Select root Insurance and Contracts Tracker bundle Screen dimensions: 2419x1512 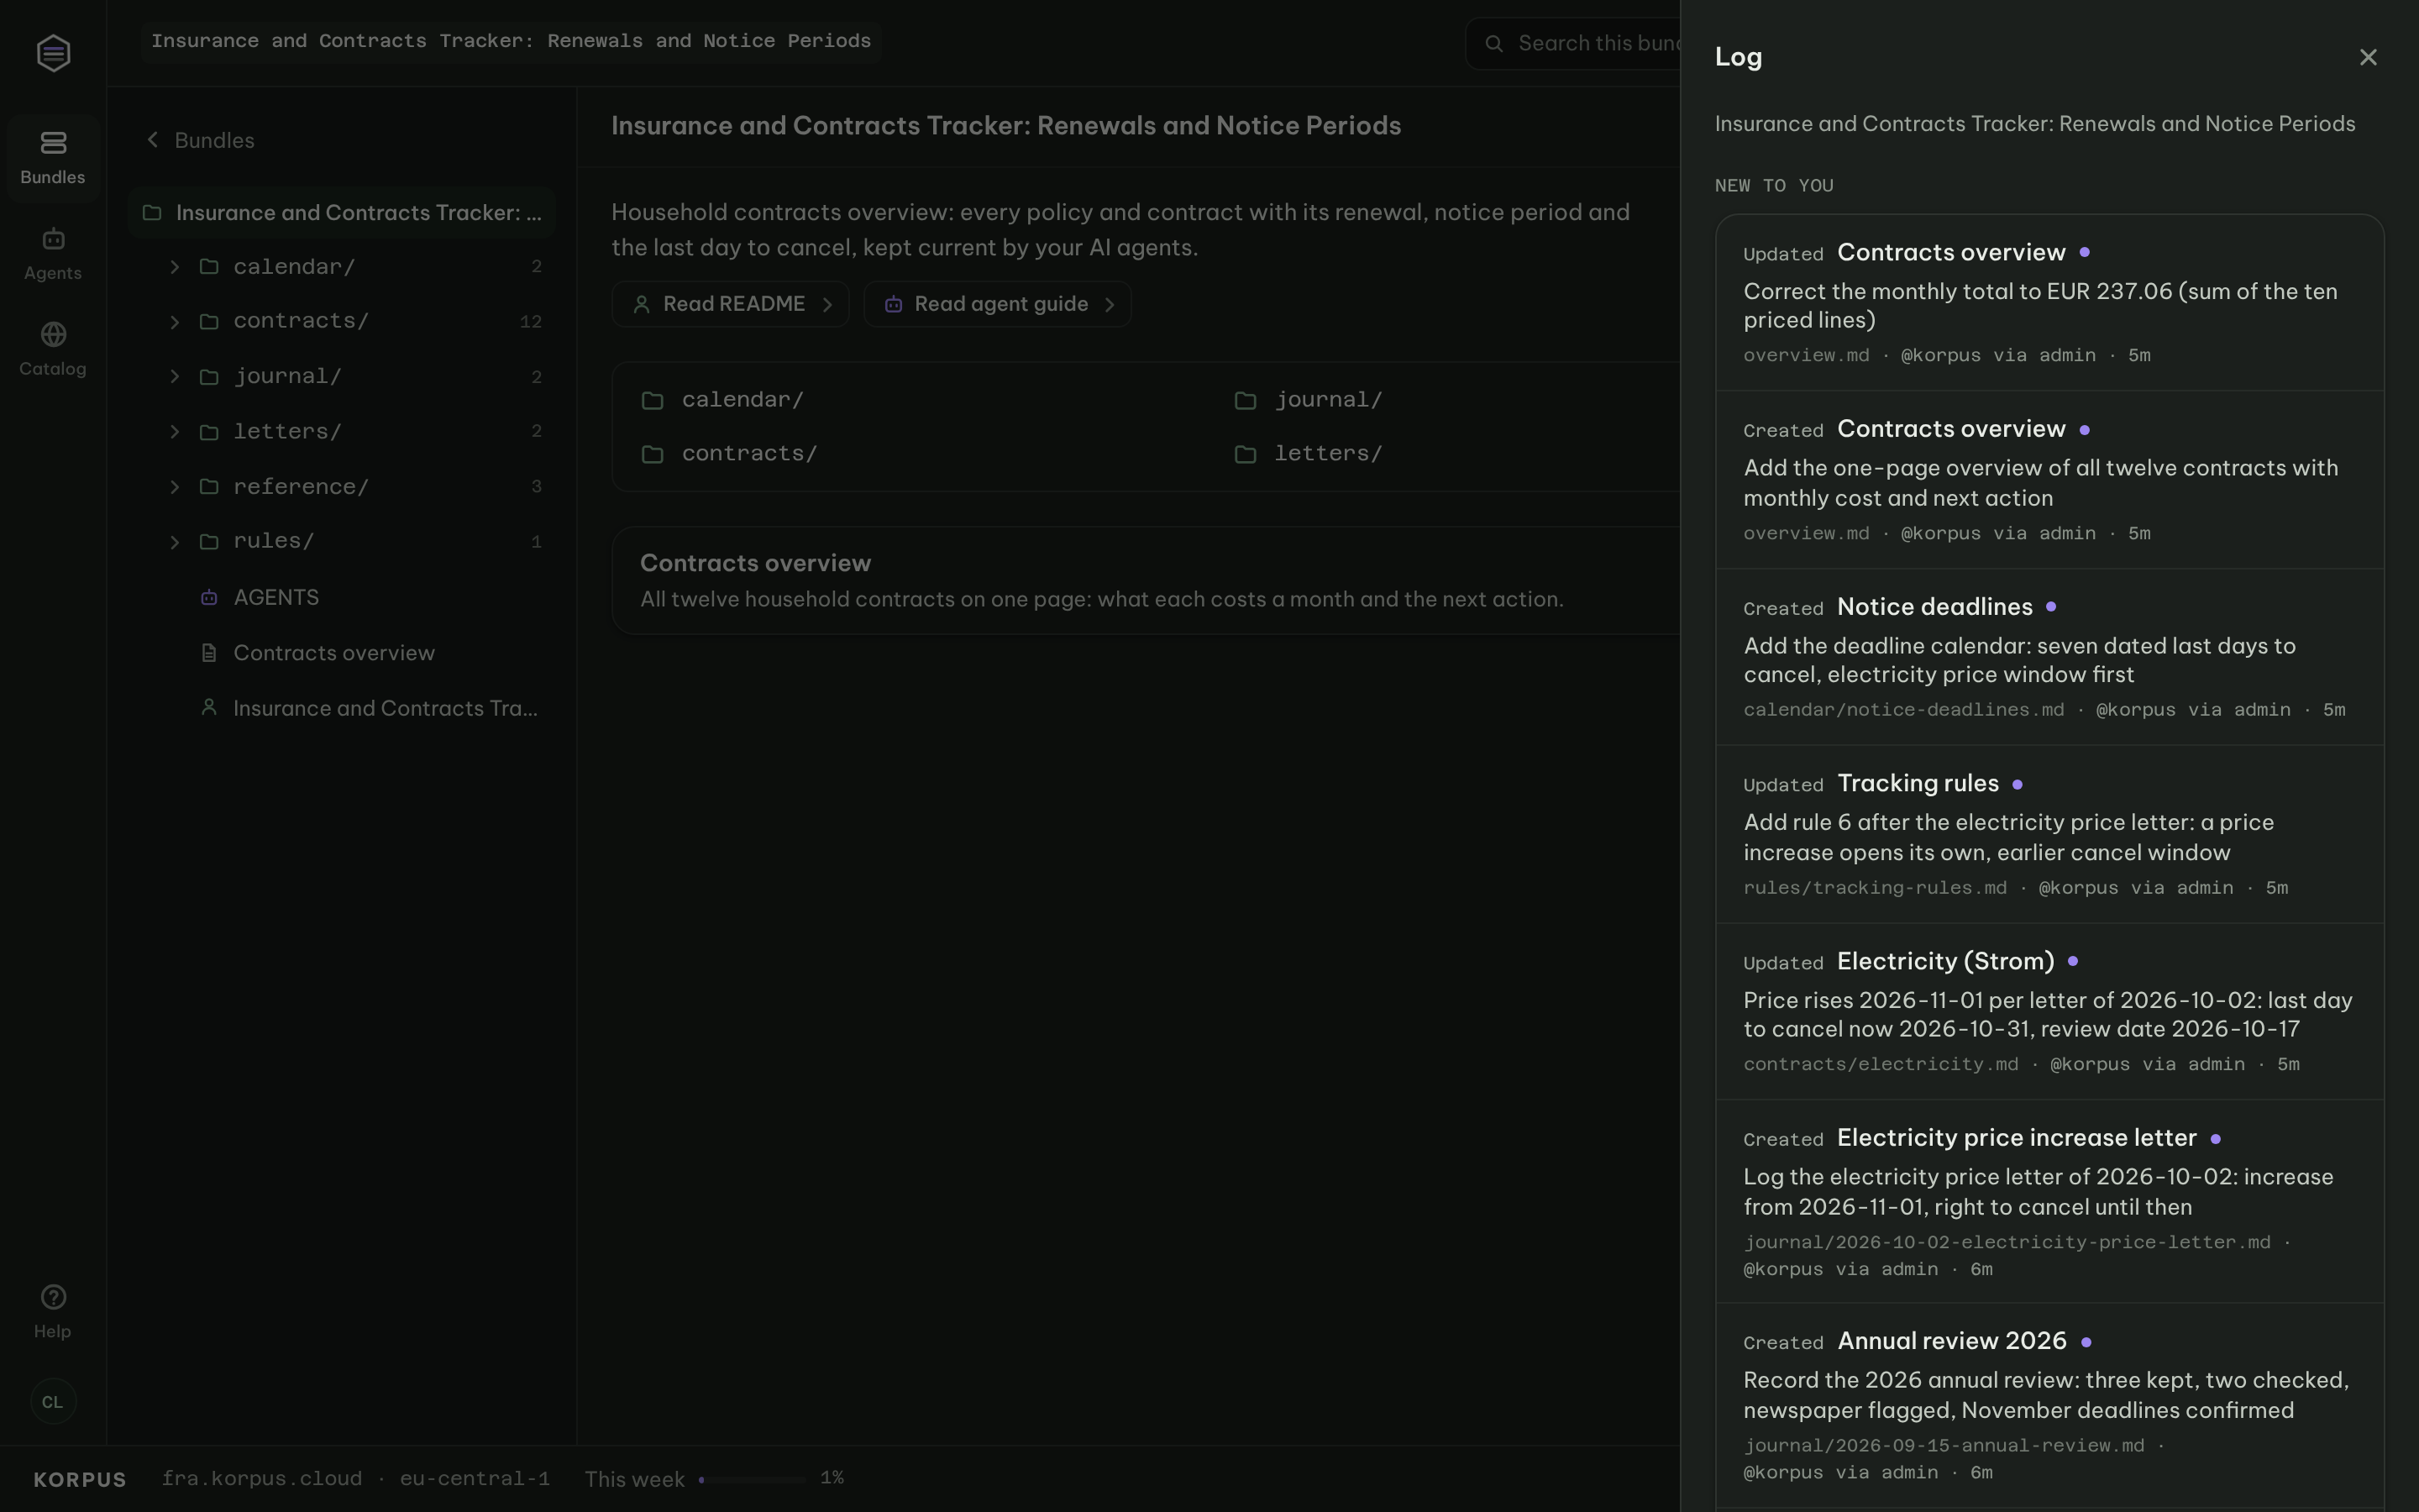tap(342, 212)
